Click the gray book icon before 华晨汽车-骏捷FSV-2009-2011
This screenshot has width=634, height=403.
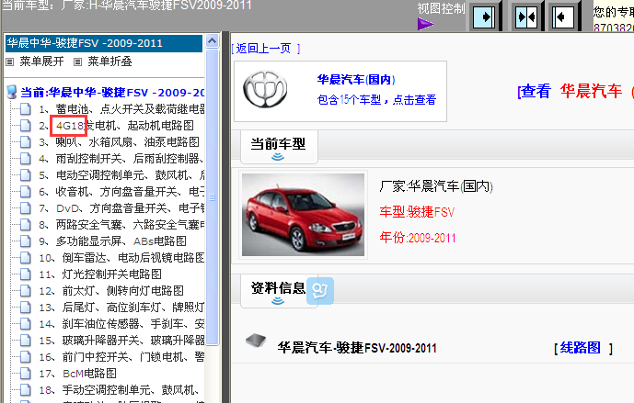click(256, 341)
